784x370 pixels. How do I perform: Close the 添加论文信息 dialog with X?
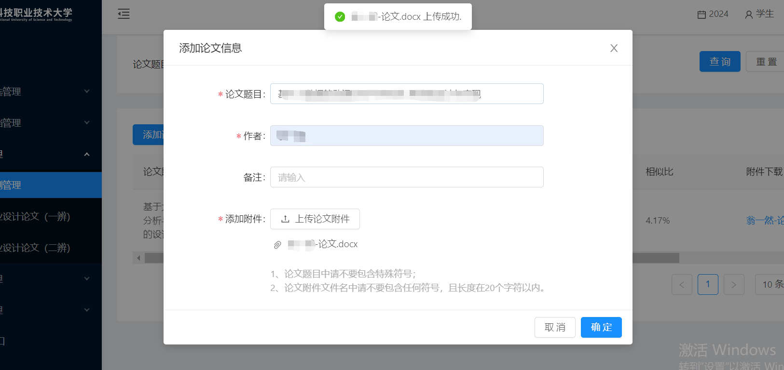coord(614,48)
